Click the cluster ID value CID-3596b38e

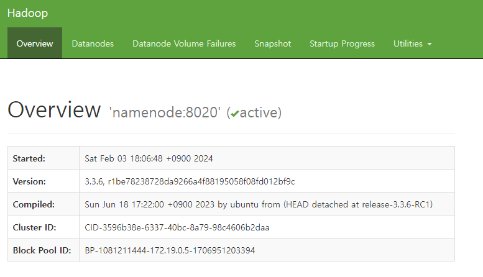coord(177,227)
